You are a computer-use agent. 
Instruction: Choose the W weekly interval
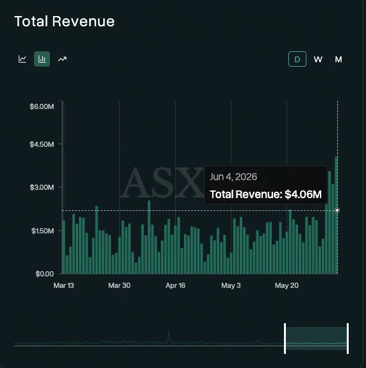coord(318,59)
